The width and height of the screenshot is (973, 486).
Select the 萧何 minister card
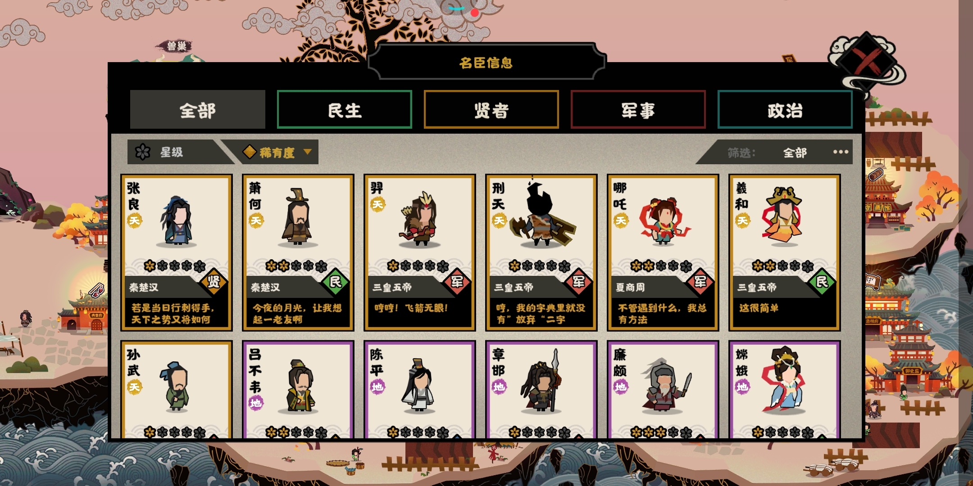(x=298, y=252)
